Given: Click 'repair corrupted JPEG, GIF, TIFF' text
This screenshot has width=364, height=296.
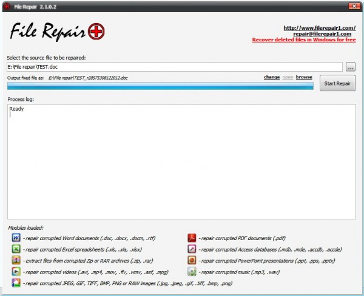Looking at the screenshot, I should (127, 283).
